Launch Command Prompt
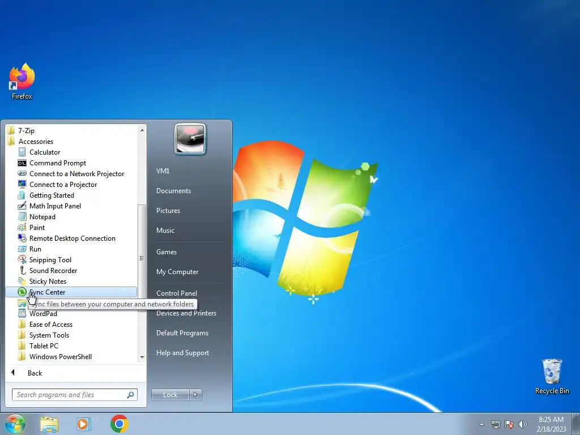 (57, 163)
